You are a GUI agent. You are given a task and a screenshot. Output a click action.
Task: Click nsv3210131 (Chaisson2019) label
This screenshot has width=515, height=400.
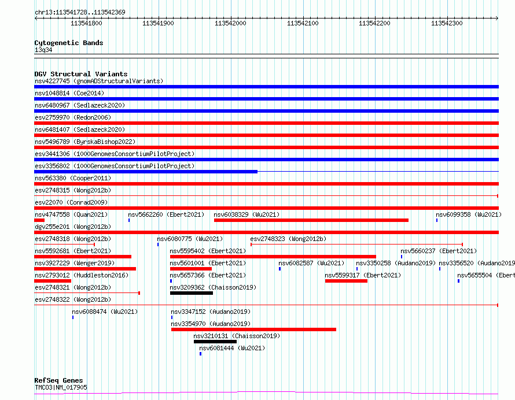(x=237, y=336)
